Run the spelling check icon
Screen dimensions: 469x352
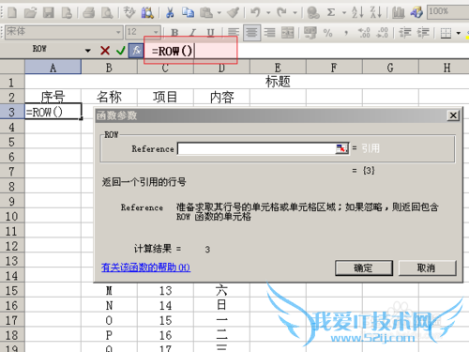tap(129, 13)
